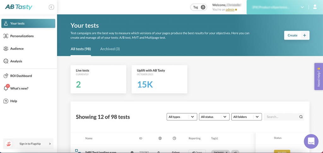Click the visitors column header icon
This screenshot has height=153, width=323.
pyautogui.click(x=160, y=138)
